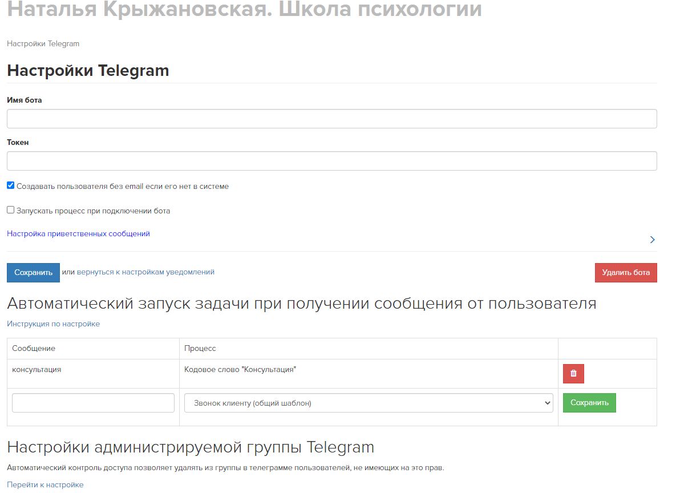Focus the "Токен" input field
Screen dimensions: 680x493
point(332,161)
